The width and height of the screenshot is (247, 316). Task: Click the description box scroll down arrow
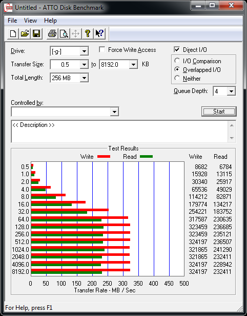pos(232,138)
